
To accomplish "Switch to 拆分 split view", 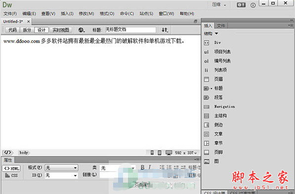I will pyautogui.click(x=27, y=30).
